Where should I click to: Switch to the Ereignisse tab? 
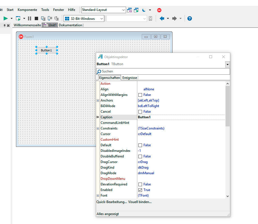pos(130,78)
